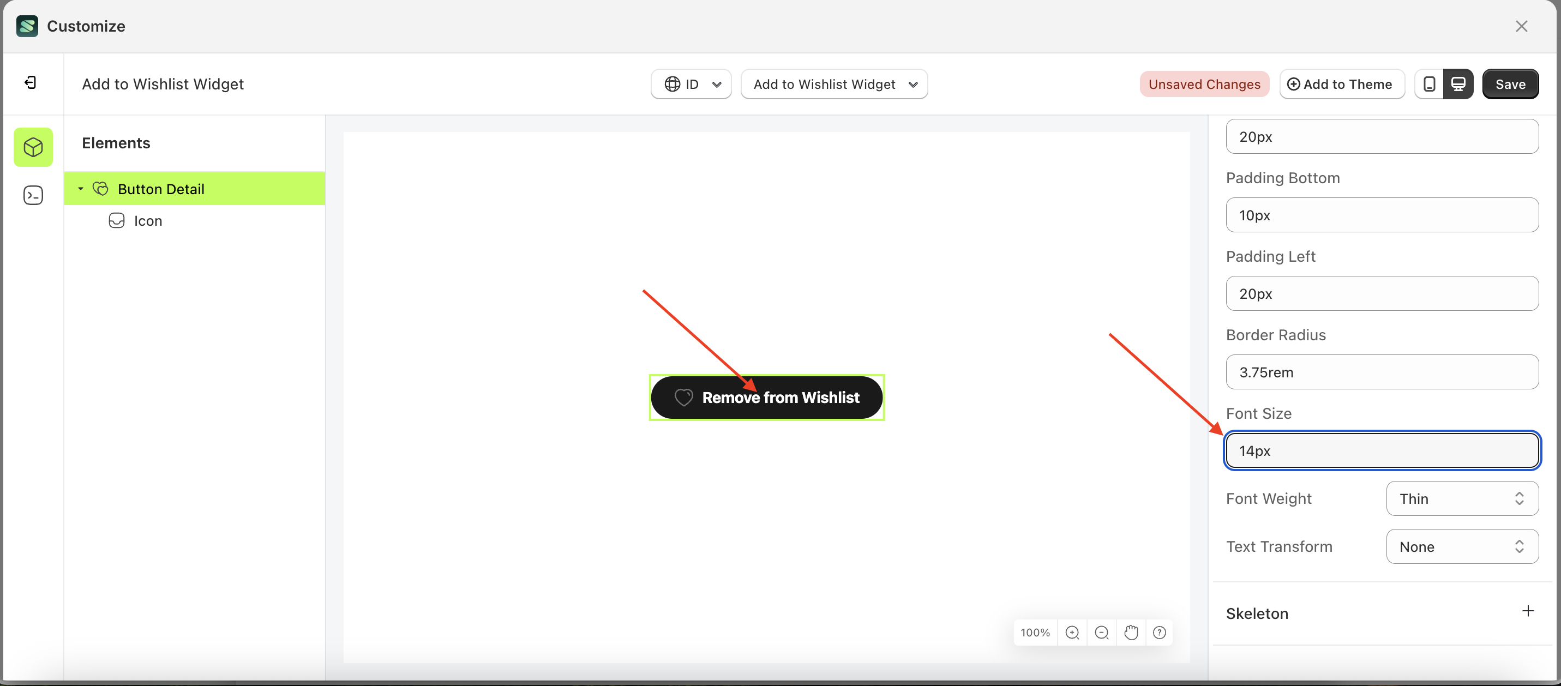Image resolution: width=1561 pixels, height=686 pixels.
Task: Save the widget changes
Action: 1510,83
